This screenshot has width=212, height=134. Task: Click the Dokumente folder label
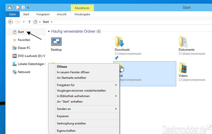coord(187,50)
